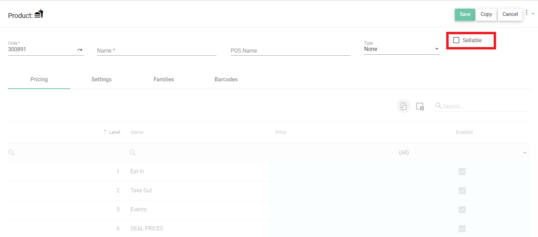This screenshot has height=237, width=538.
Task: Open the import document icon
Action: coord(403,106)
